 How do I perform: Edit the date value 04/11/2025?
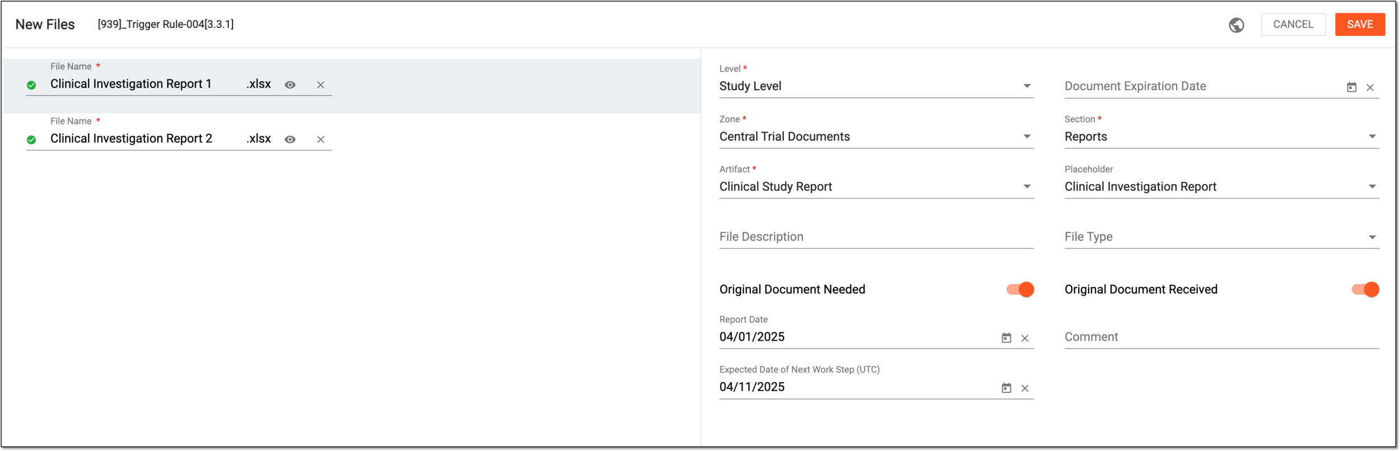click(752, 387)
